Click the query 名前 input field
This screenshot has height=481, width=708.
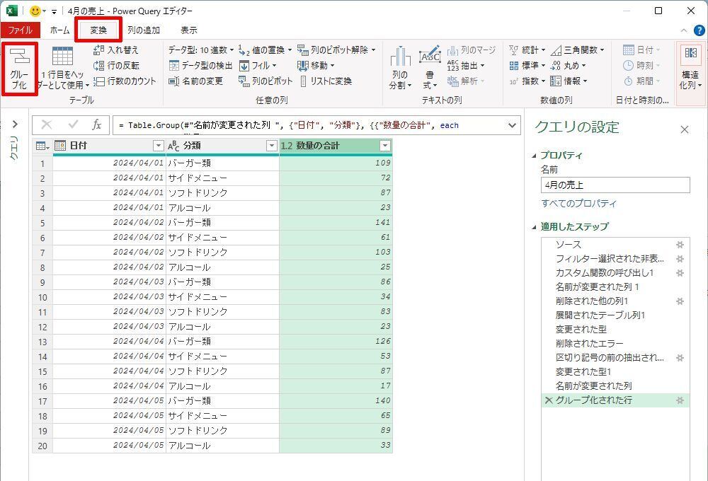click(x=615, y=185)
